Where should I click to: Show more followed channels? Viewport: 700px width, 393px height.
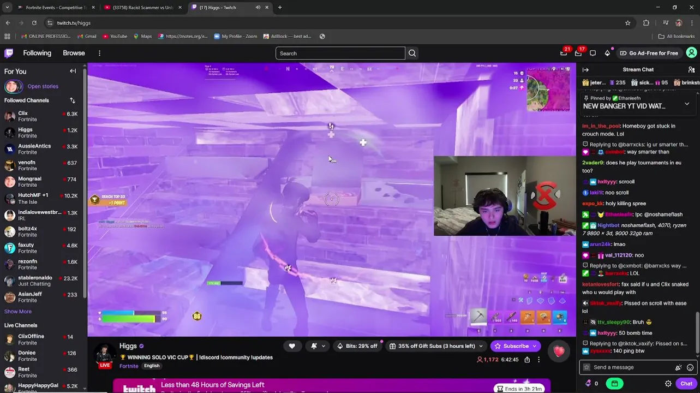[x=18, y=312]
